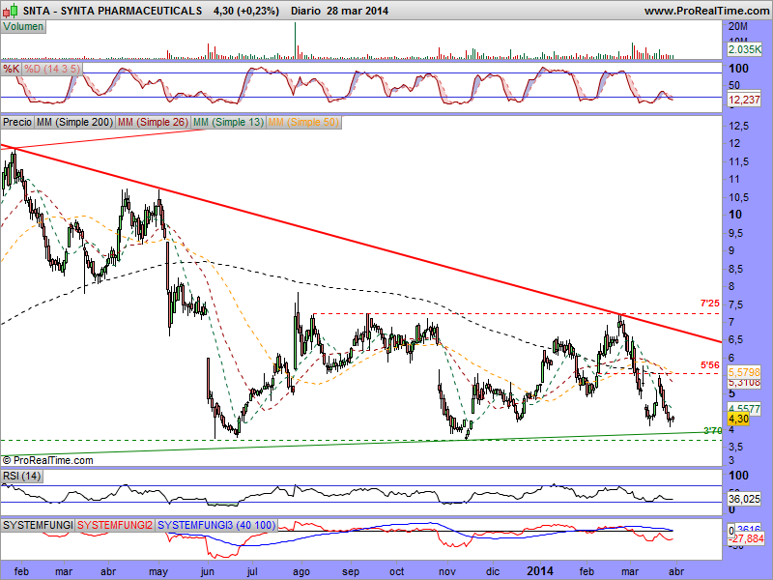Screen dimensions: 773x580
Task: Click the 4,30 (+0,23%) price quote
Action: coord(246,11)
